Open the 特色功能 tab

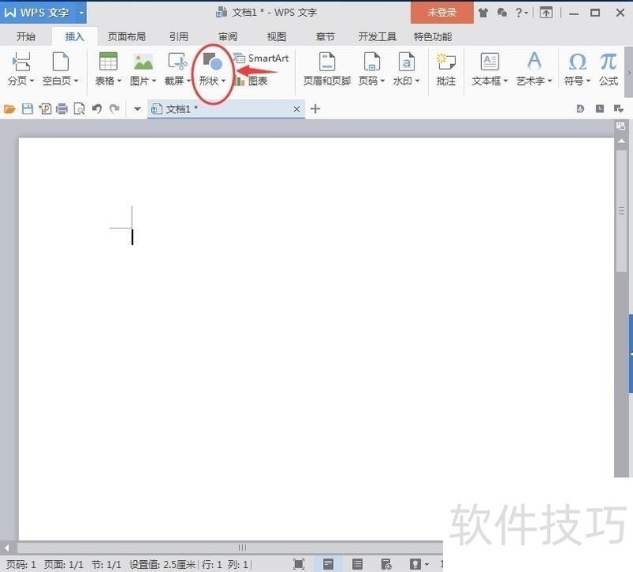tap(433, 36)
